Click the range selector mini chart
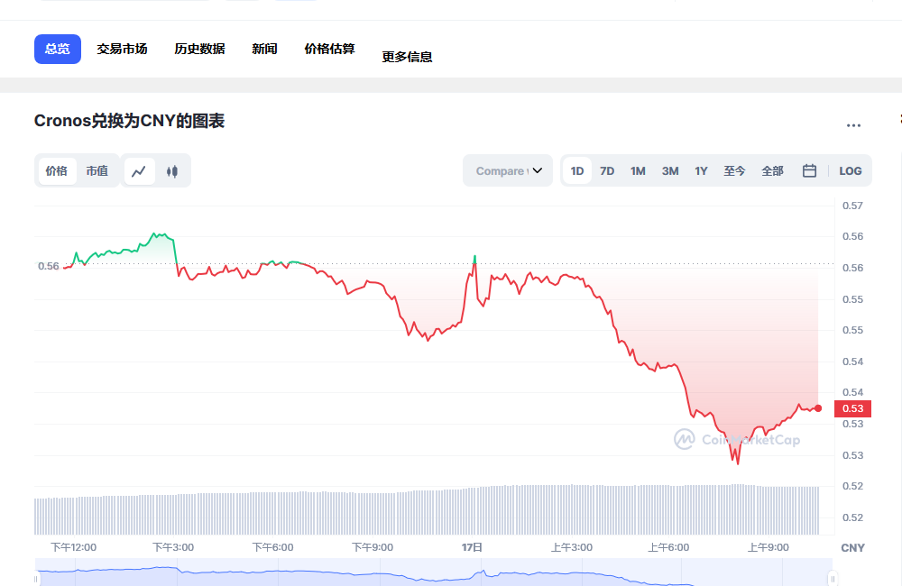902x586 pixels. coord(434,572)
